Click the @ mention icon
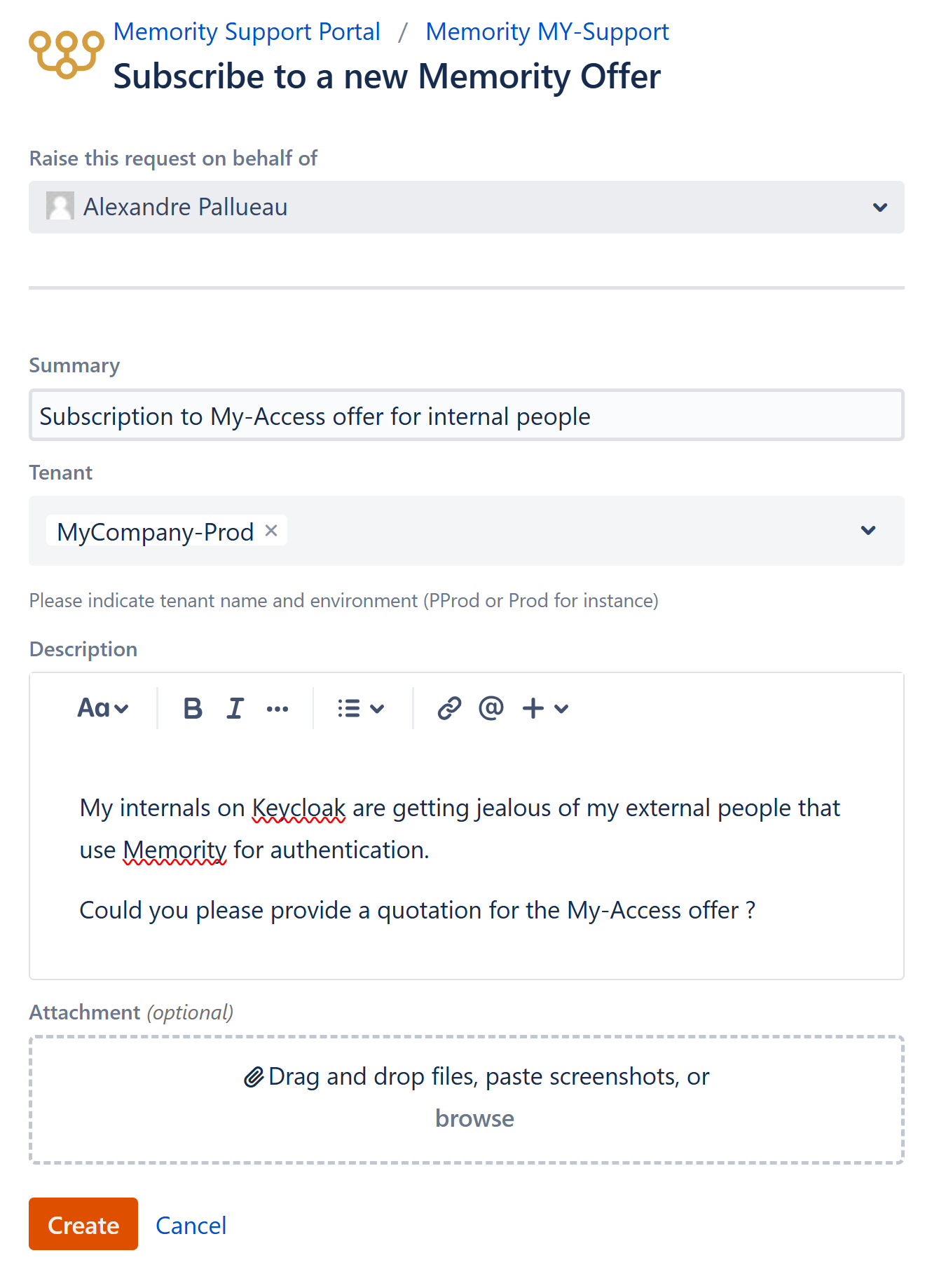This screenshot has height=1281, width=932. 491,709
